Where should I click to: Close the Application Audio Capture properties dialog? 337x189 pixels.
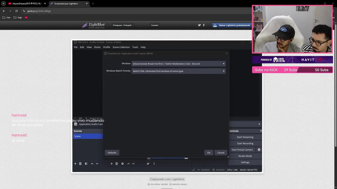click(226, 53)
